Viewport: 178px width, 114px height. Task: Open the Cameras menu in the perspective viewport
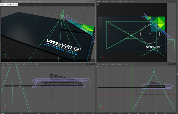pos(12,1)
